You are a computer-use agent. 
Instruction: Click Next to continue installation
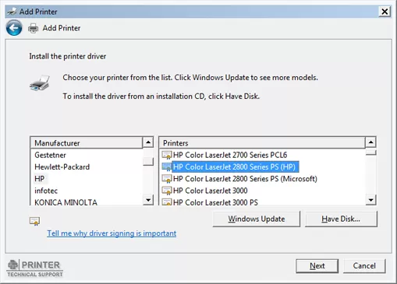click(x=317, y=266)
